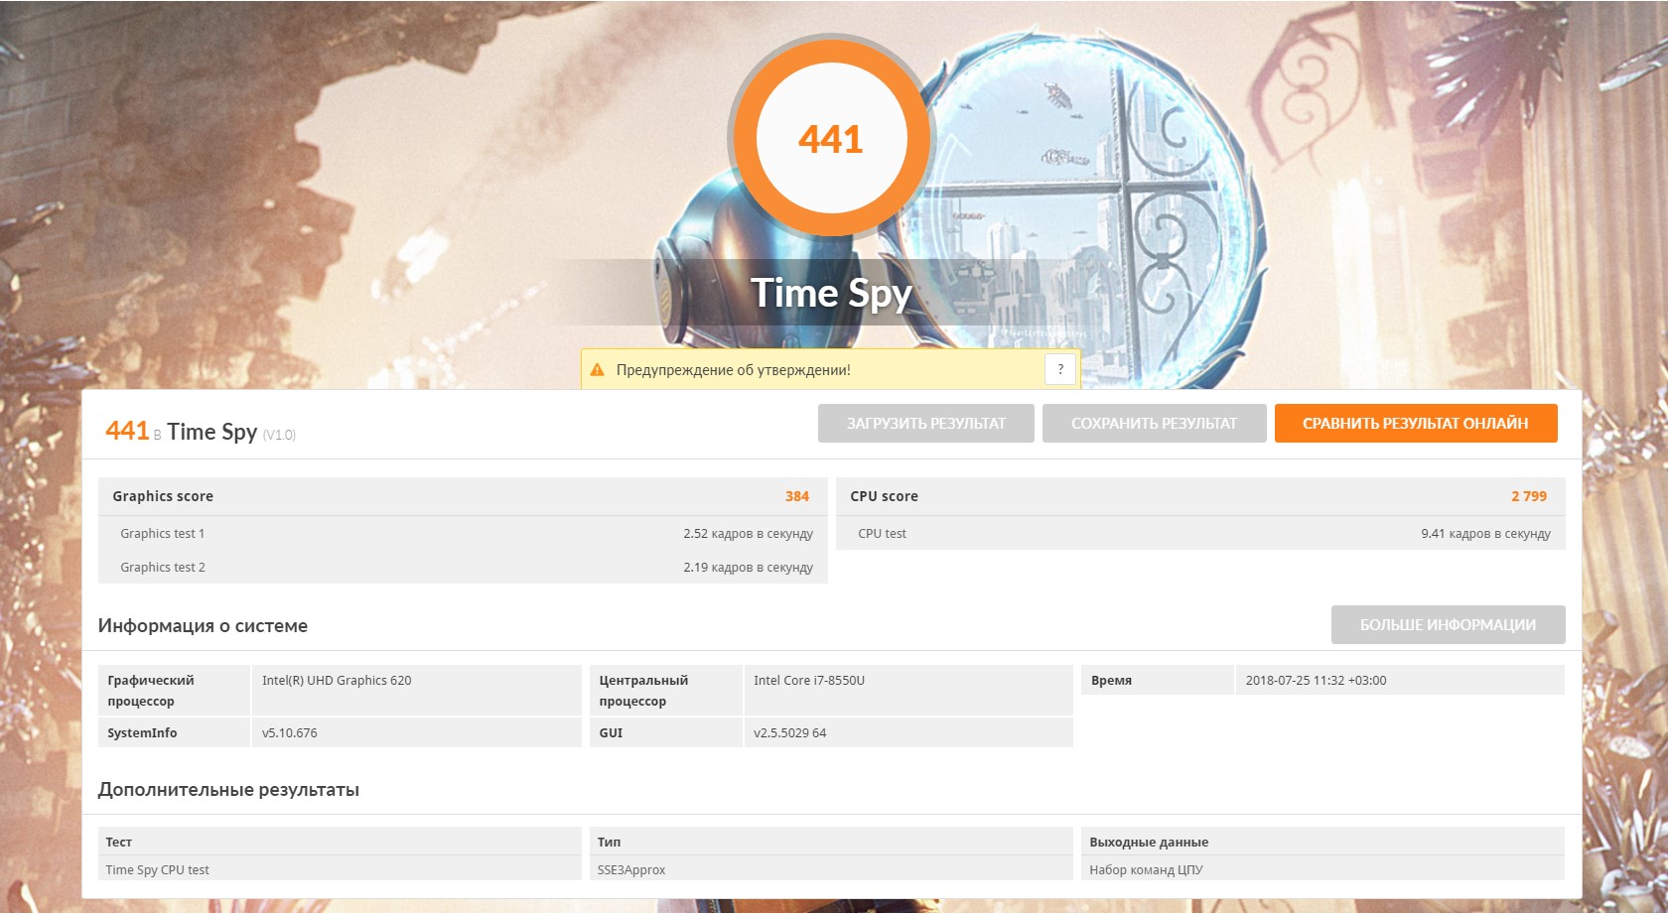Open СРАВНИТЬ РЕЗУЛЬТАТ ОНЛАЙН
The image size is (1668, 913).
(x=1416, y=423)
